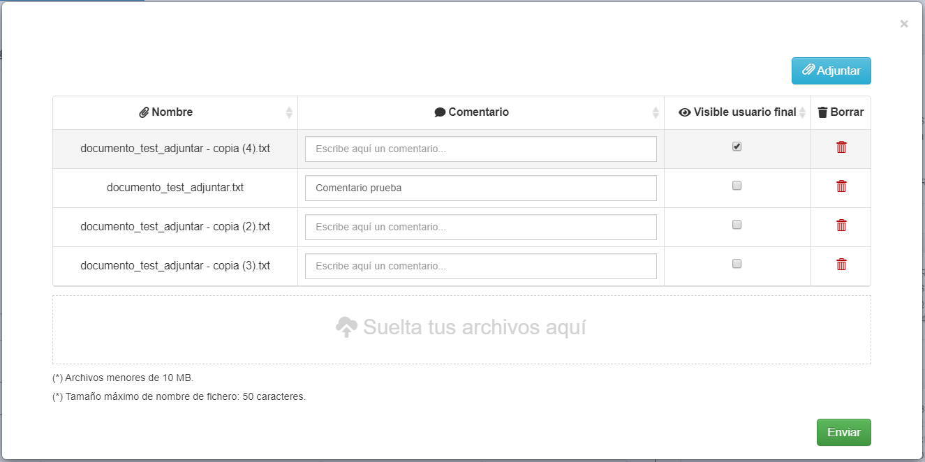Click file name documento_test_adjuntar.txt

click(x=175, y=188)
